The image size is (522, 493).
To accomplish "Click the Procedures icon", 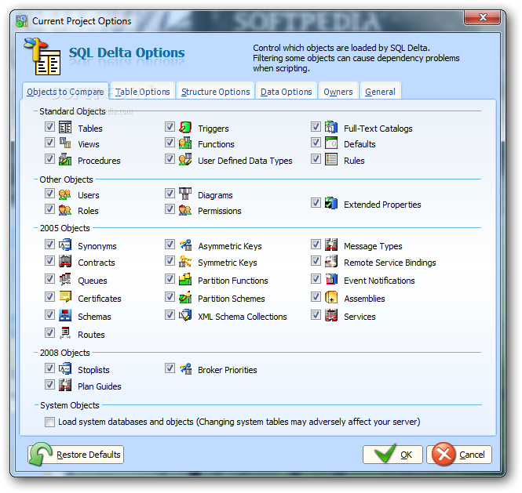I will (x=65, y=160).
